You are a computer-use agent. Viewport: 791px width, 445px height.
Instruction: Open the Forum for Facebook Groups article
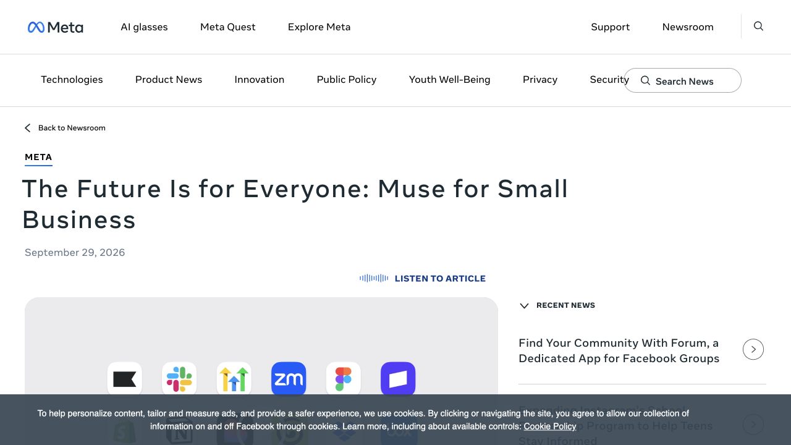[619, 350]
